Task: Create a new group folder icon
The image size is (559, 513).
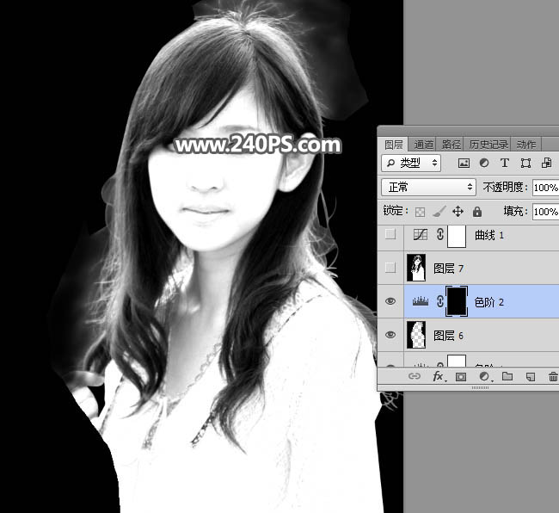Action: pos(507,376)
